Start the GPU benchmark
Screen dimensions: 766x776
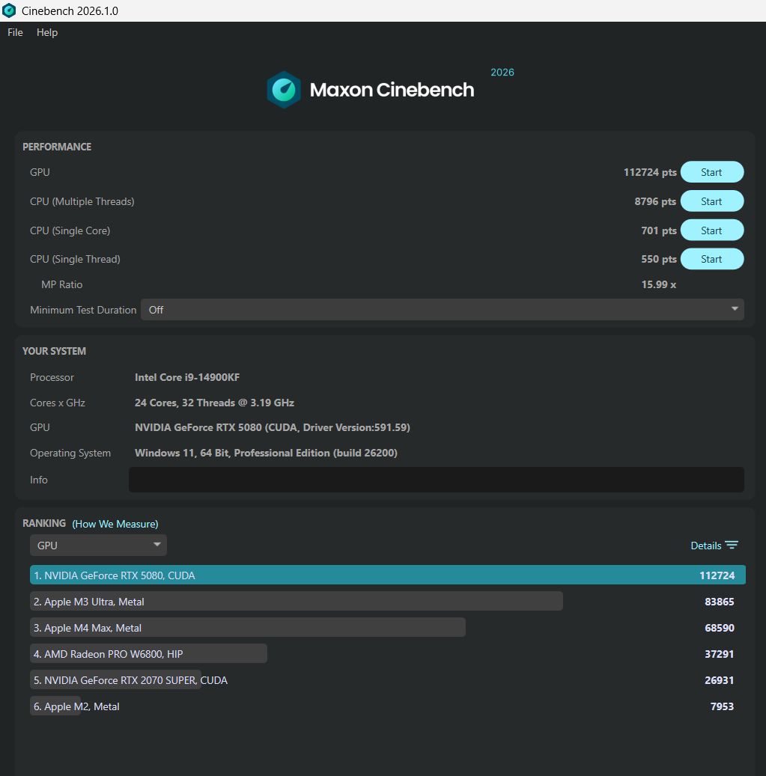711,172
